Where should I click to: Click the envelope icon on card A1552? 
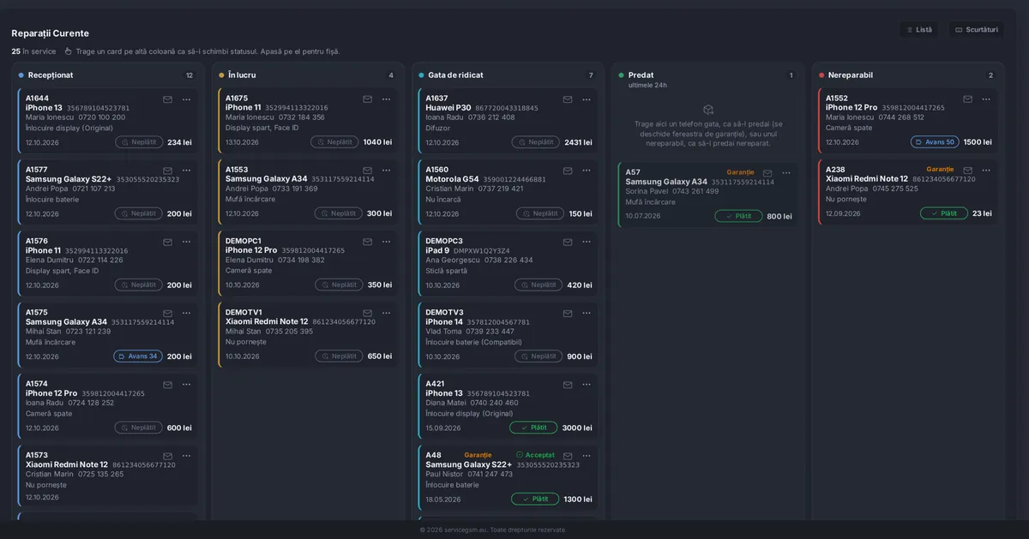point(968,99)
